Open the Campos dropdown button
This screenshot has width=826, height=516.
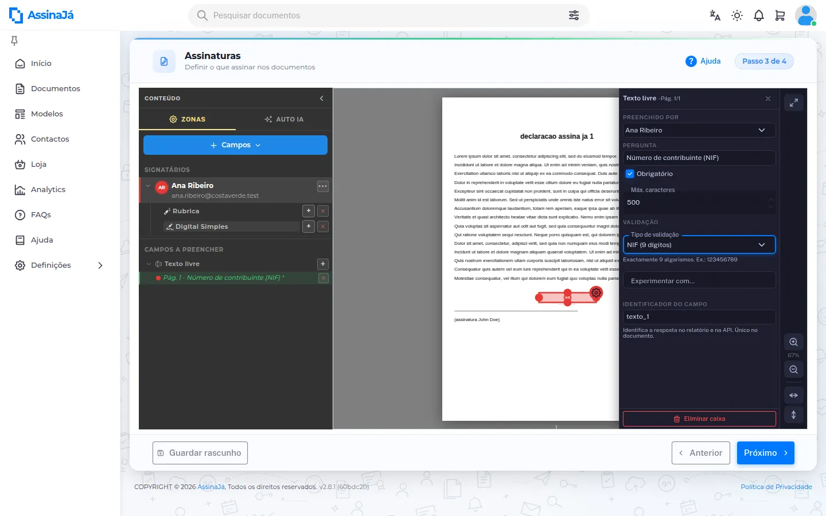(x=235, y=145)
